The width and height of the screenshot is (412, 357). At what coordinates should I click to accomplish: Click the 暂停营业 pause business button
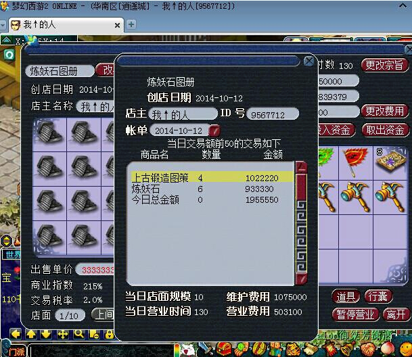(354, 314)
